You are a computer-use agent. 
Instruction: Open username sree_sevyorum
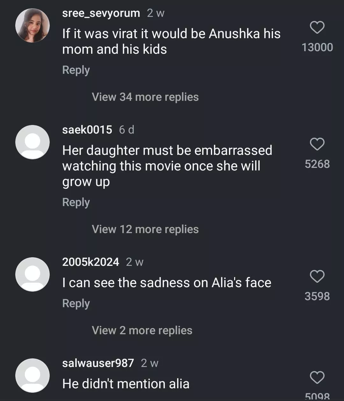(101, 13)
